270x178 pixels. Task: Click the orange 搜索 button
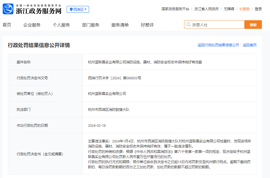point(253,25)
